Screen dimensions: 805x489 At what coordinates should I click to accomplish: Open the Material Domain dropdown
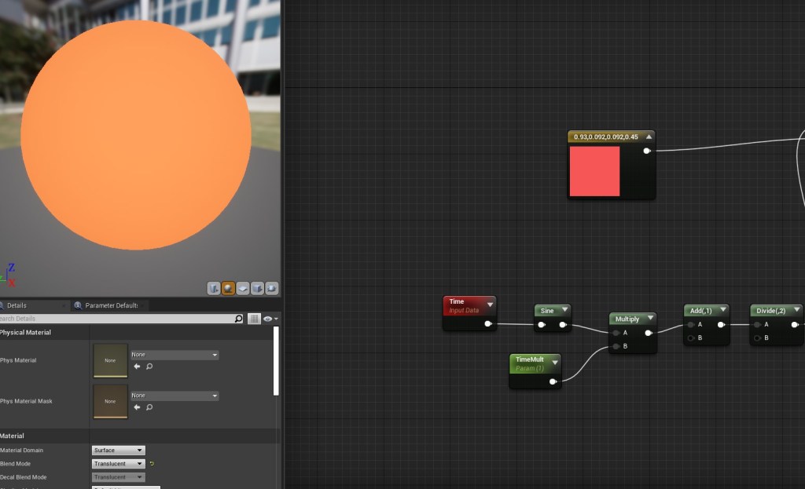119,451
